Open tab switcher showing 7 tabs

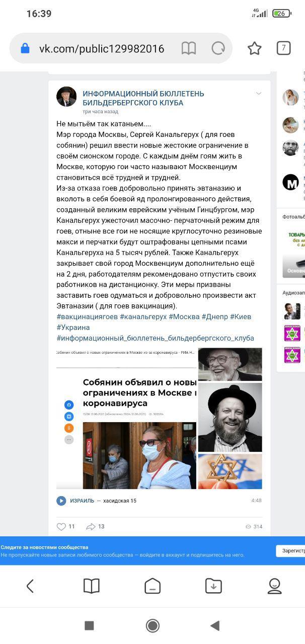coord(284,48)
